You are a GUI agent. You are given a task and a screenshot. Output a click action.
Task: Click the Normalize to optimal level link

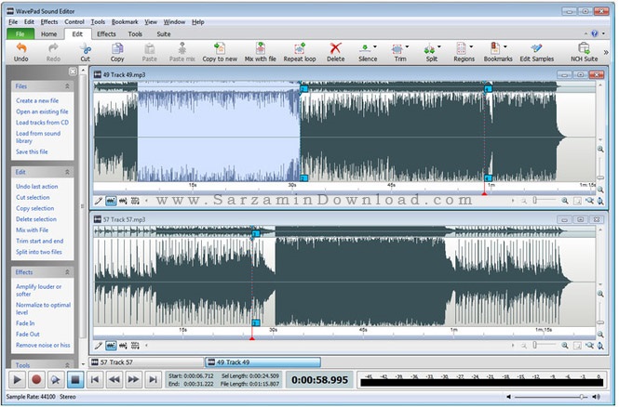43,305
